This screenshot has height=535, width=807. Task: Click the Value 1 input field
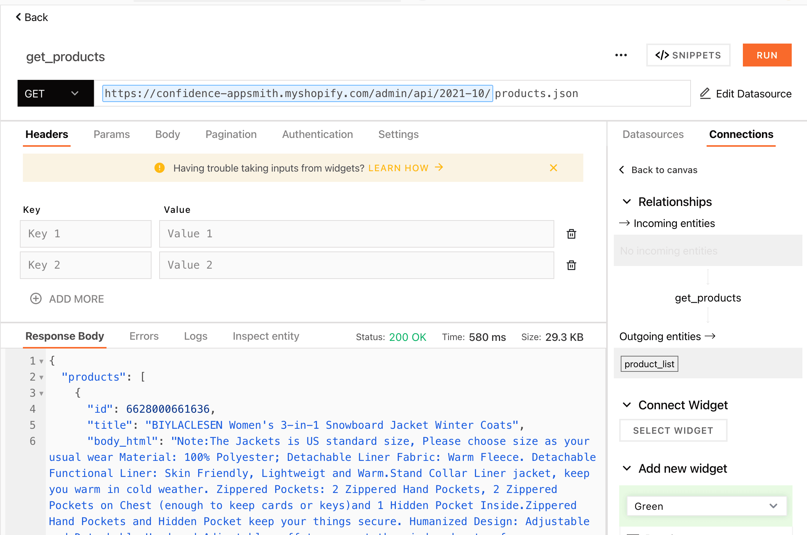pyautogui.click(x=356, y=234)
